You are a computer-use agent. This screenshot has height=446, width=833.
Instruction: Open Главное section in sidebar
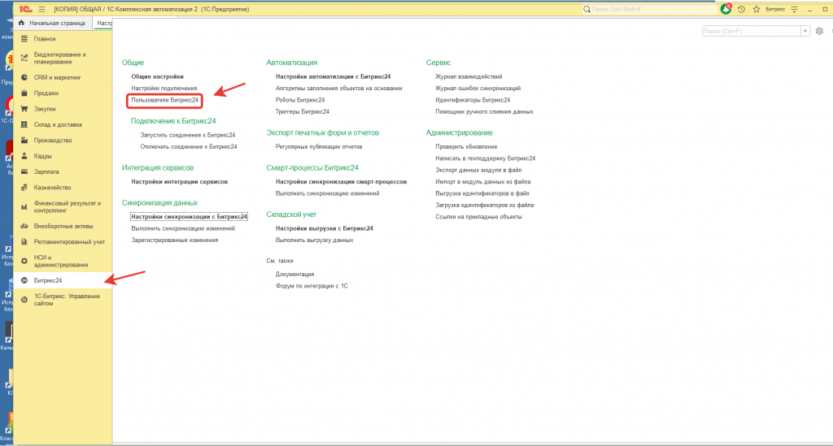point(45,39)
